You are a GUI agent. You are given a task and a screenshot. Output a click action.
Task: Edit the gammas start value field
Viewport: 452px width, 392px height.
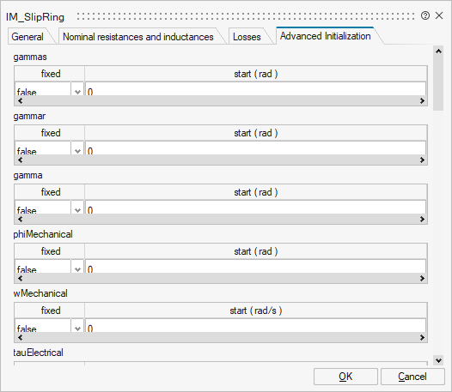(255, 89)
